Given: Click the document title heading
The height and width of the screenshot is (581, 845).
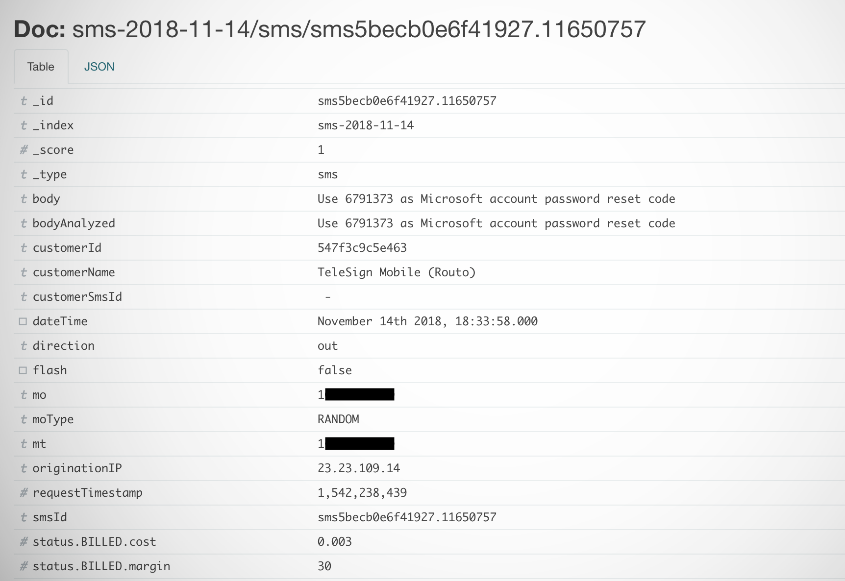Looking at the screenshot, I should tap(329, 29).
